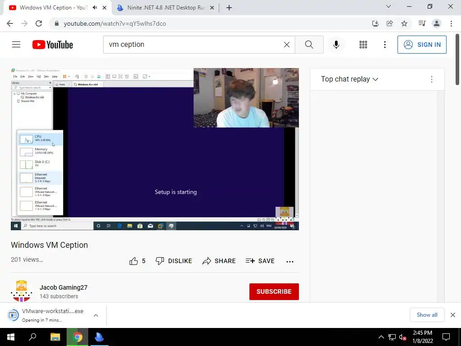Viewport: 461px width, 346px height.
Task: Open volume control in system tray
Action: point(402,337)
